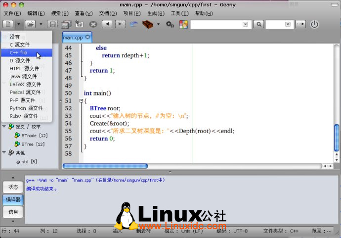Choose Ruby 源文件 template
The height and width of the screenshot is (238, 341).
tap(27, 116)
